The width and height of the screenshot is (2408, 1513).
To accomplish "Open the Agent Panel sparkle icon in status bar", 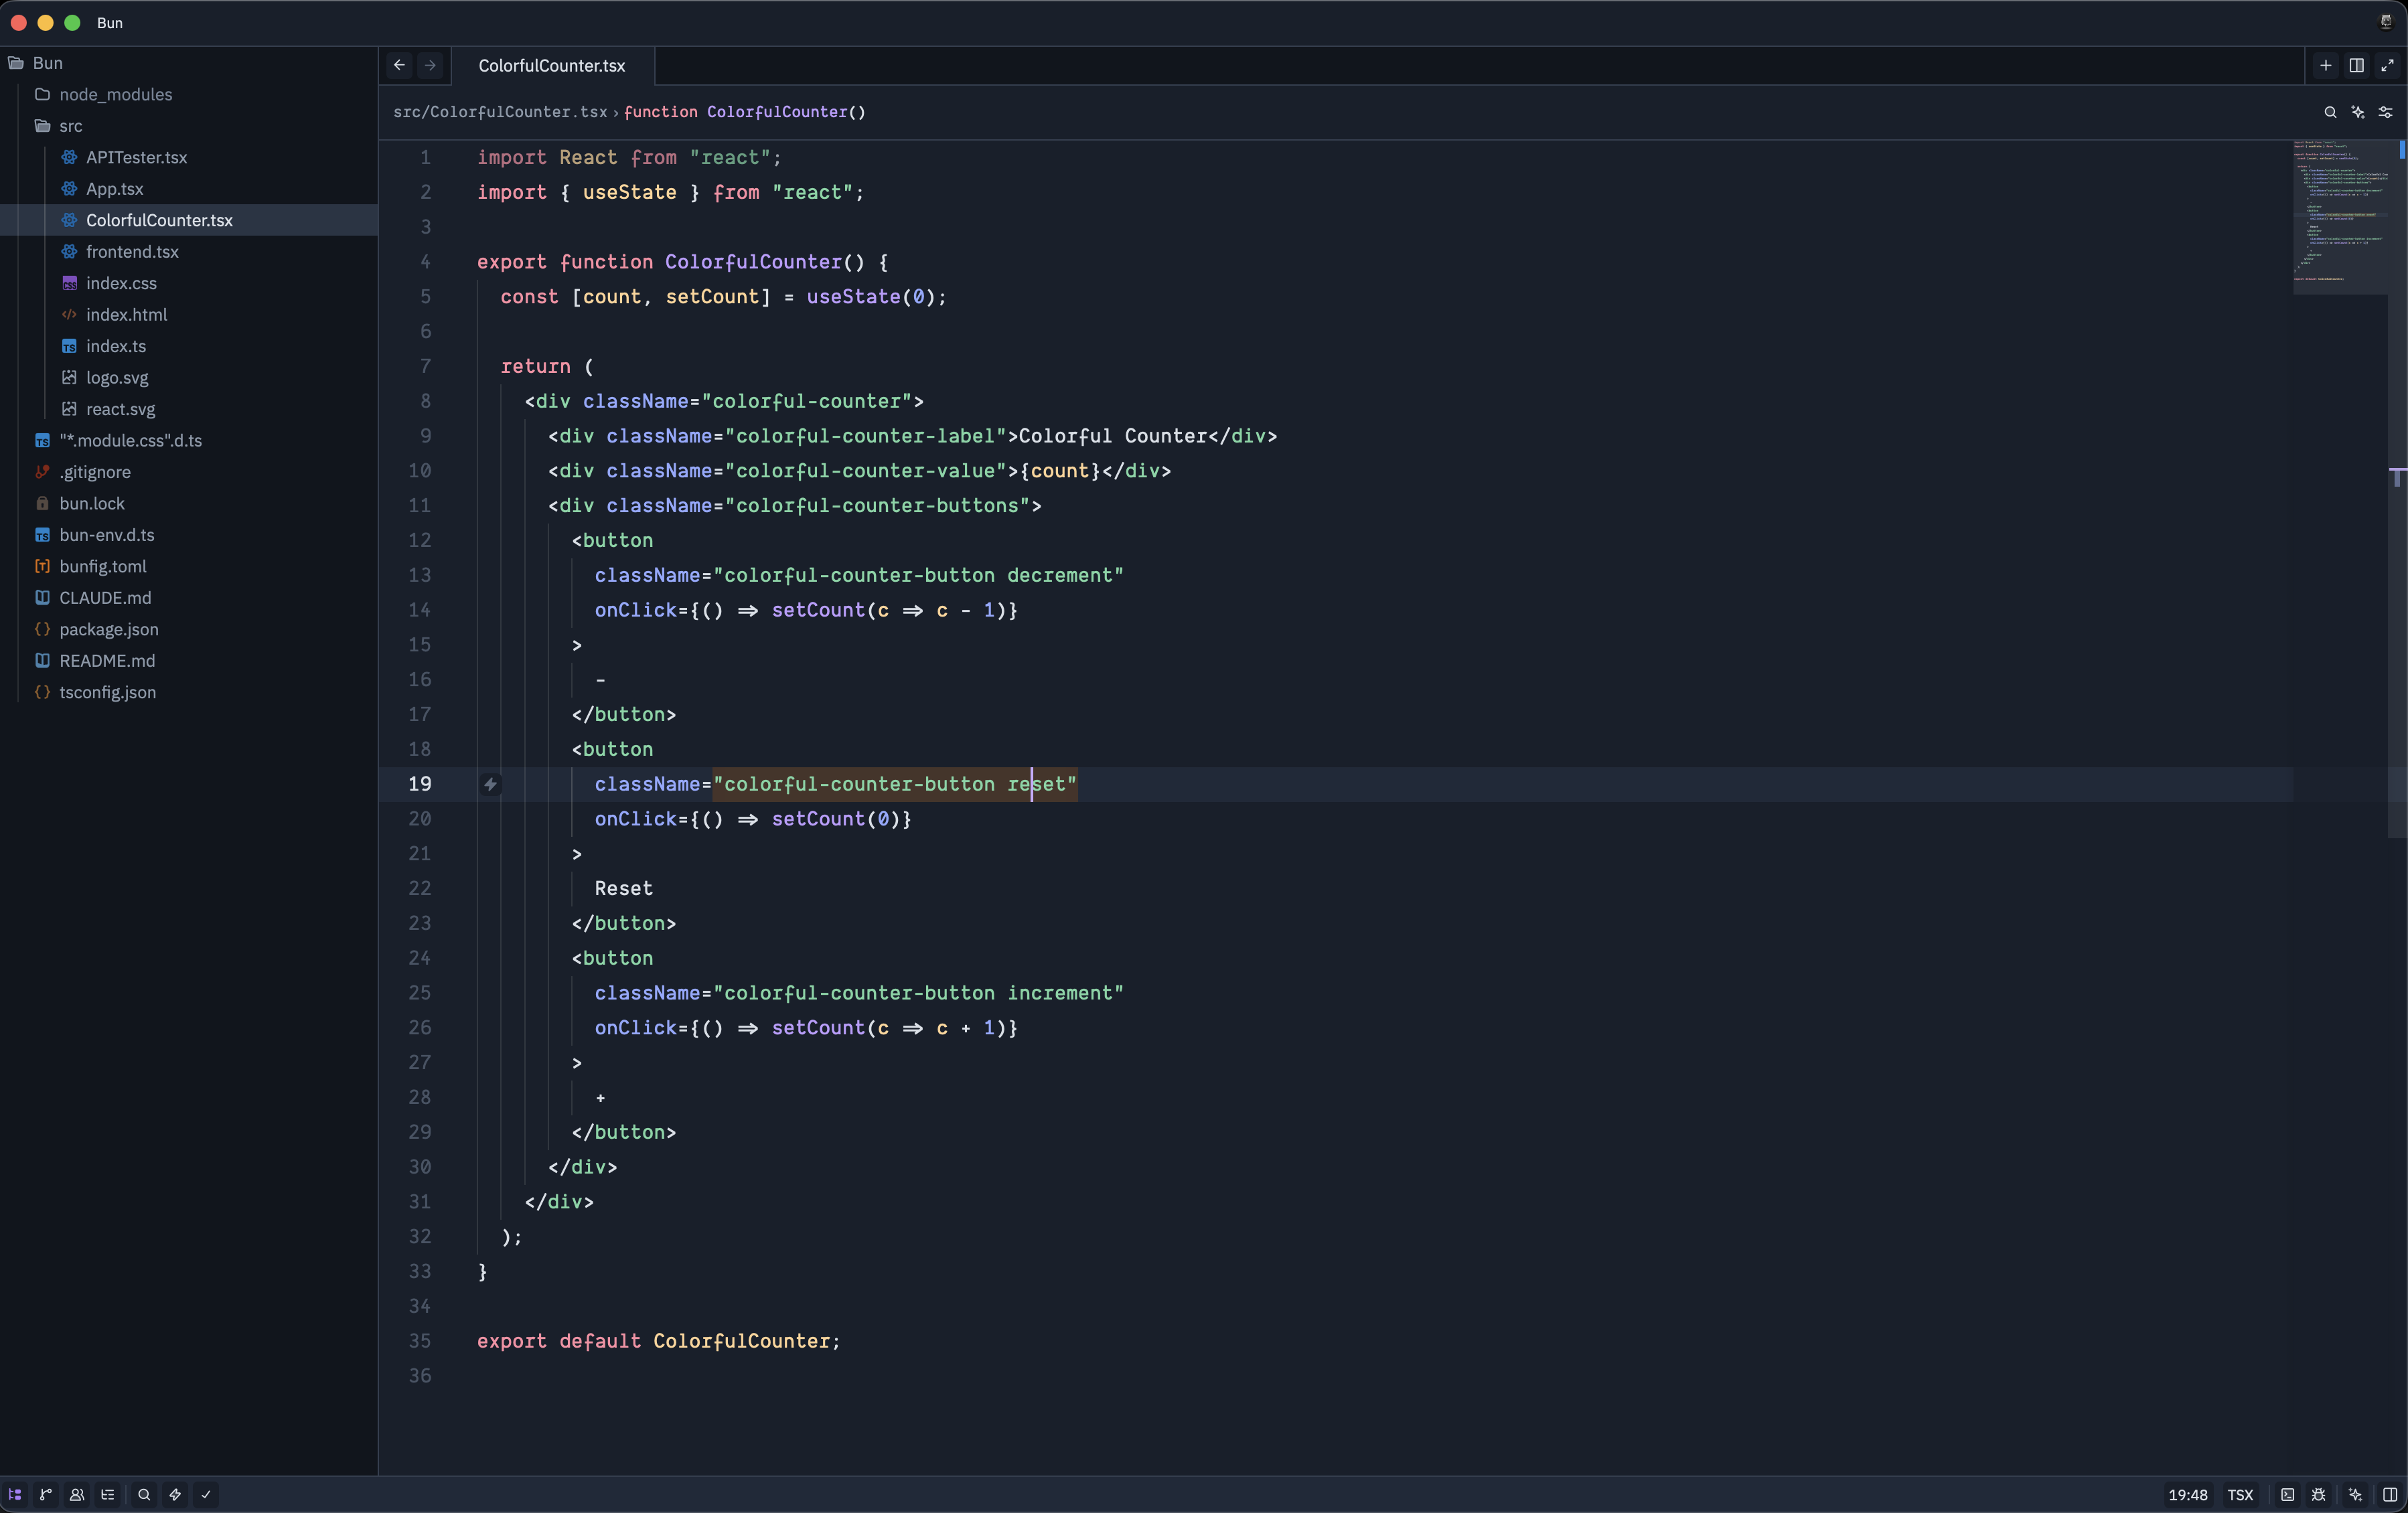I will (x=2355, y=1494).
